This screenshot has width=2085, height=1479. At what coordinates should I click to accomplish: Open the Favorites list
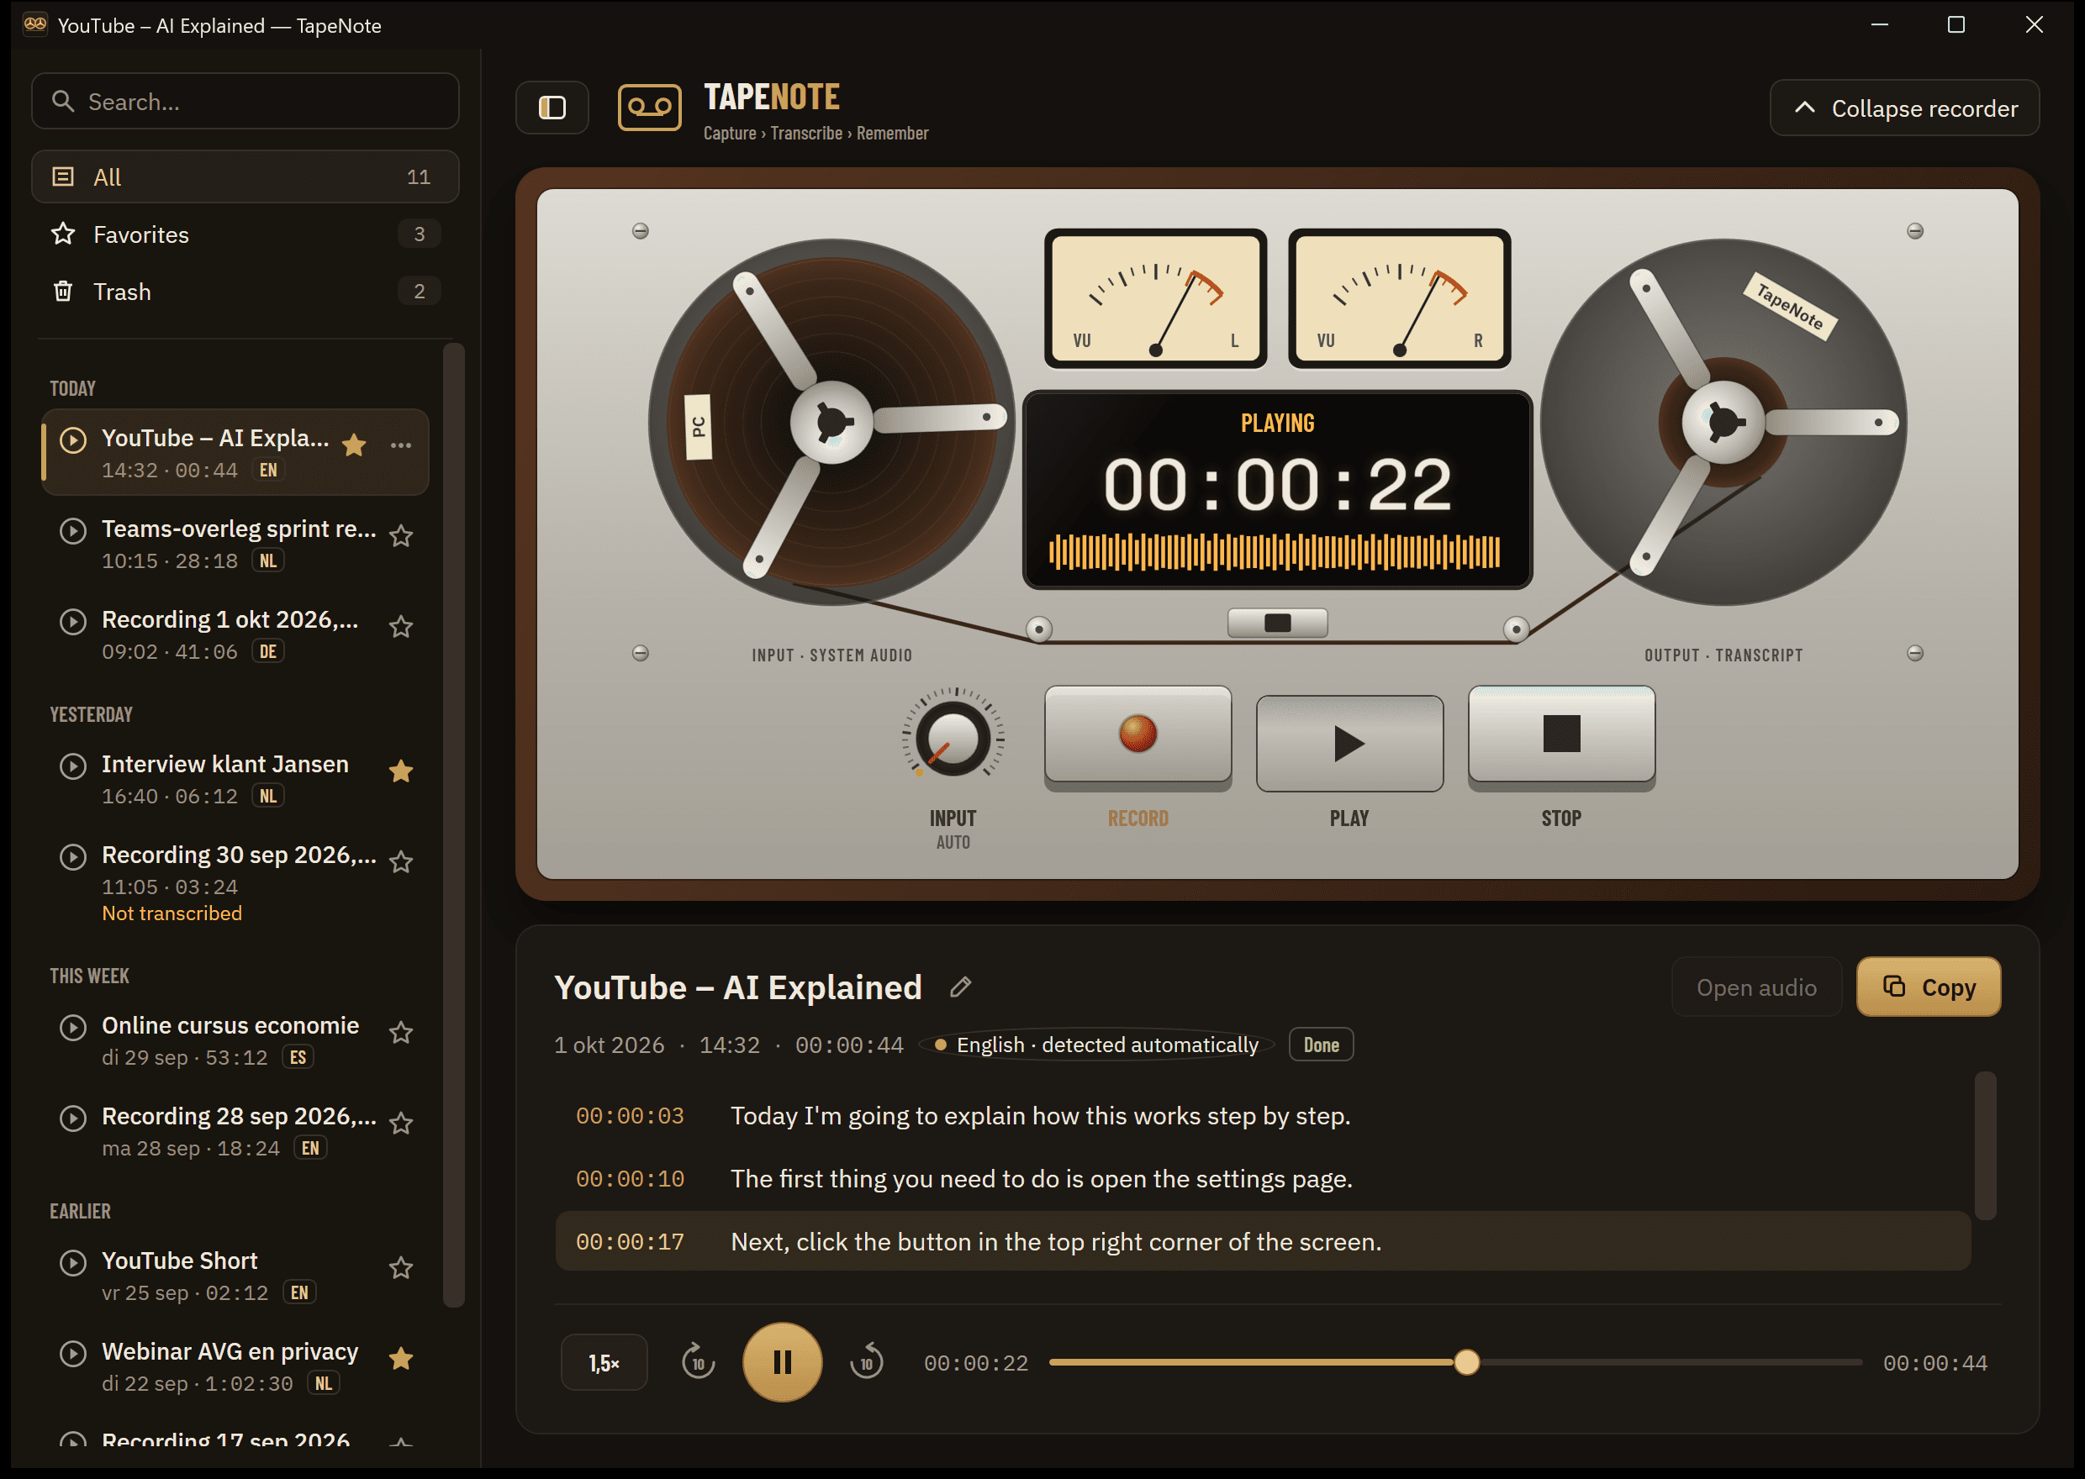[x=245, y=234]
